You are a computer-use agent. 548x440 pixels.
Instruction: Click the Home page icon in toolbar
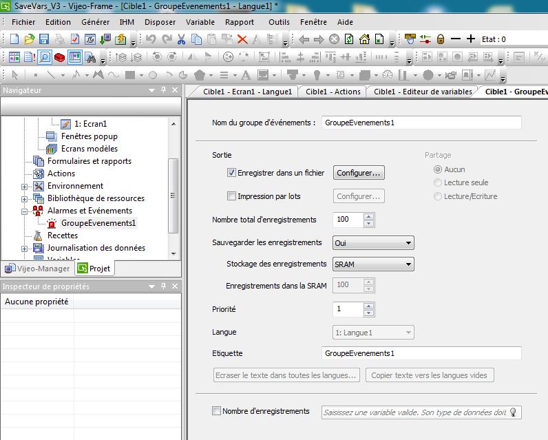pos(364,39)
